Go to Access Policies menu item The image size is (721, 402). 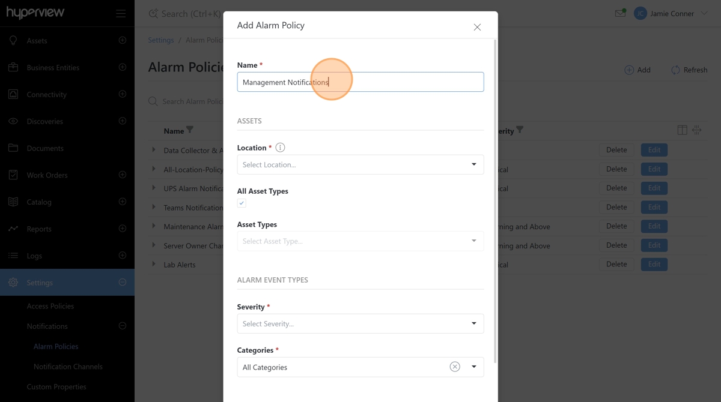50,306
